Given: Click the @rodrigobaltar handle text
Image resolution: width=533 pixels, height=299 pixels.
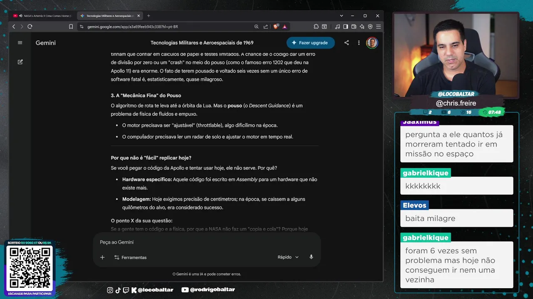Looking at the screenshot, I should (212, 290).
